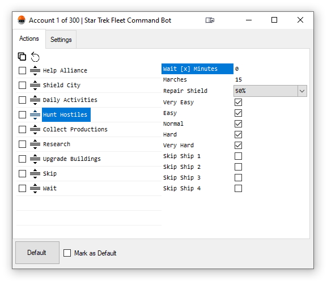Enable the Help Alliance action checkbox

22,70
